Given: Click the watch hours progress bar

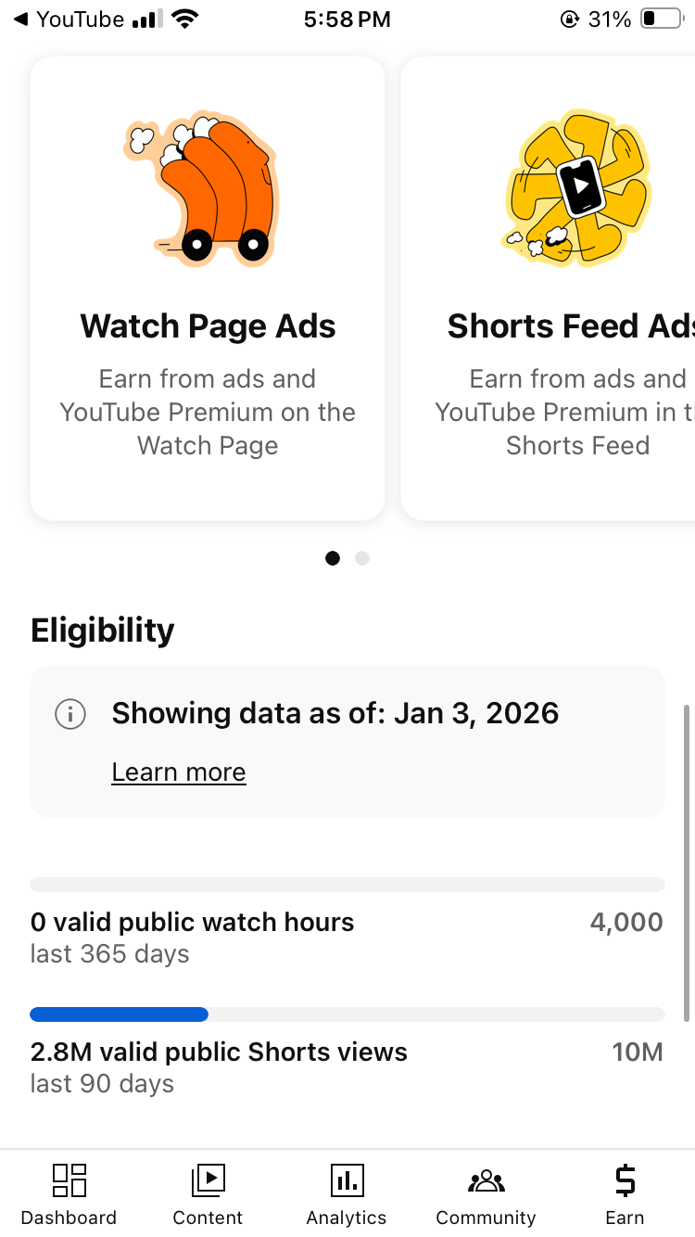Looking at the screenshot, I should (347, 885).
